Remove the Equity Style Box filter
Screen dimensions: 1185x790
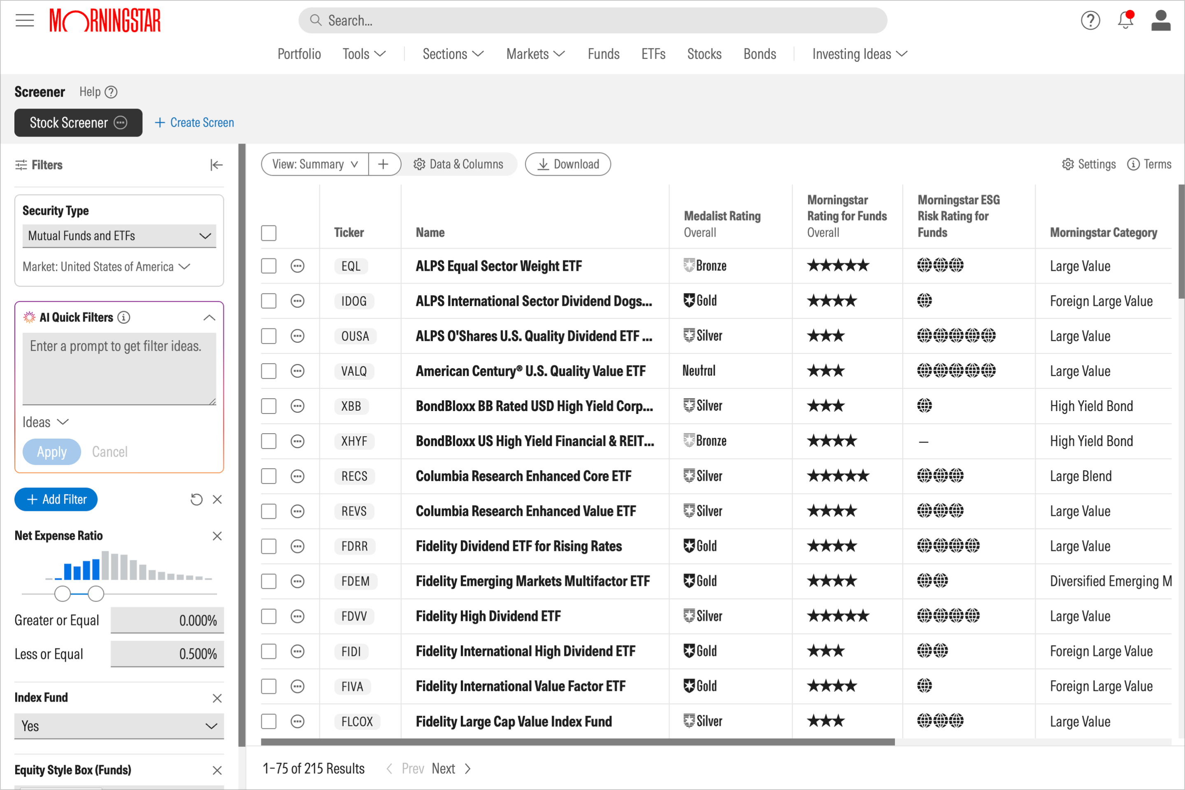tap(217, 770)
